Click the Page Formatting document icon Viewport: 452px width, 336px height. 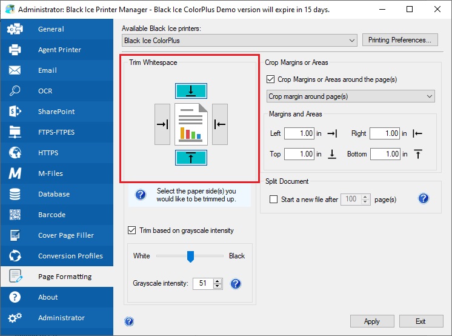click(x=16, y=276)
